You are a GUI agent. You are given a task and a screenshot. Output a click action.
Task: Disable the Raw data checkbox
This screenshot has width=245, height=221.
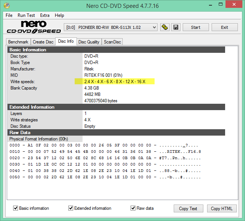tap(133, 208)
